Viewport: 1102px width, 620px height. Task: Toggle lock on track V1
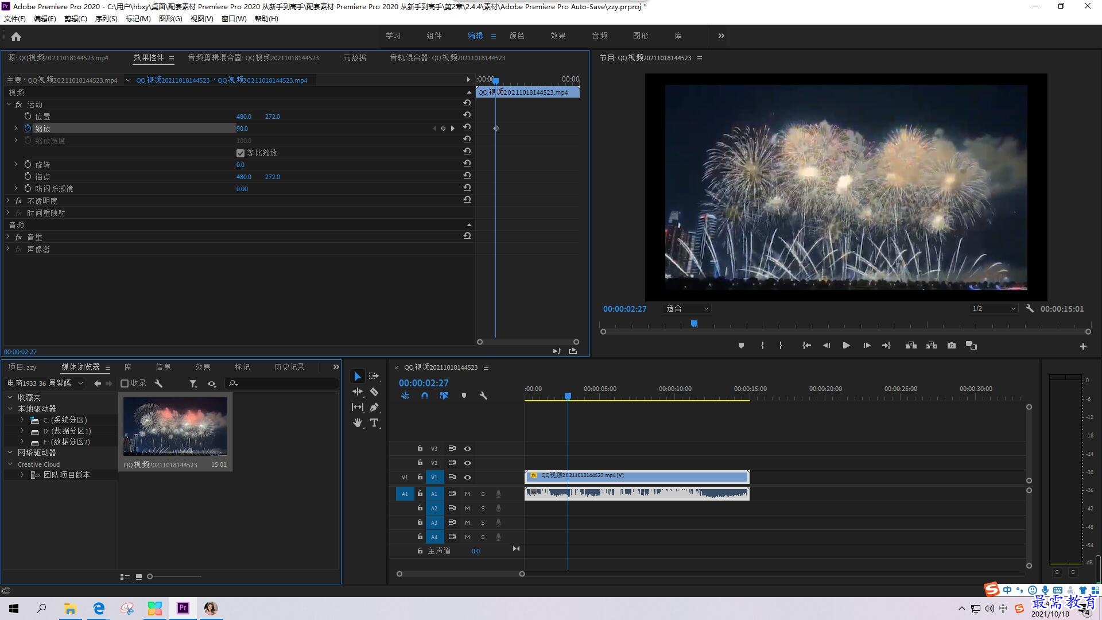[x=420, y=477]
